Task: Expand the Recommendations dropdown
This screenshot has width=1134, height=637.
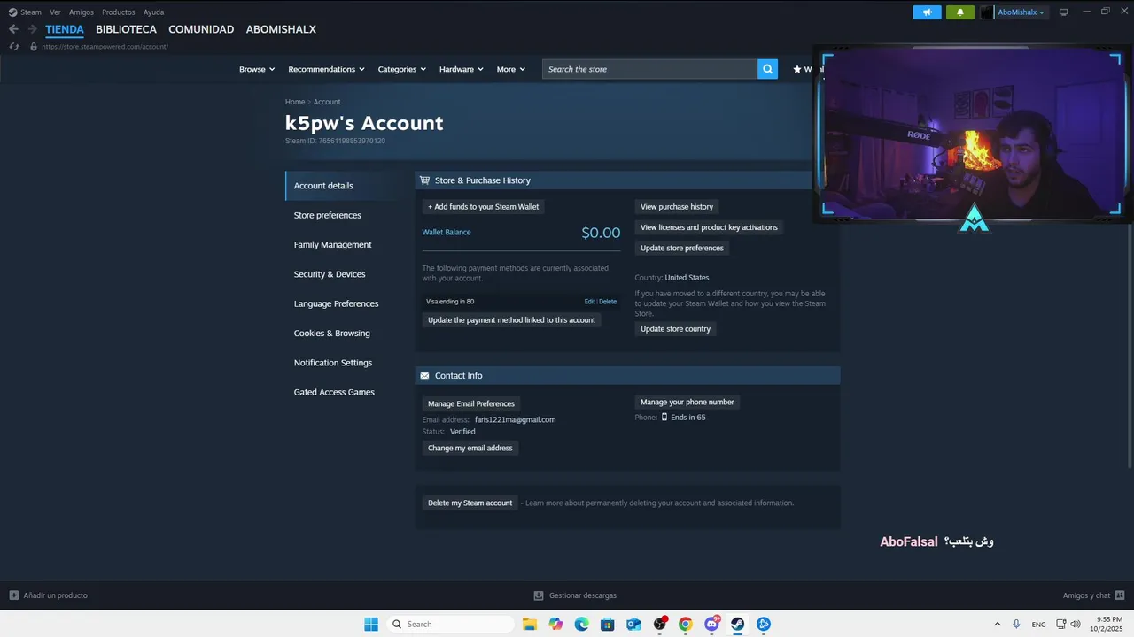Action: click(326, 69)
